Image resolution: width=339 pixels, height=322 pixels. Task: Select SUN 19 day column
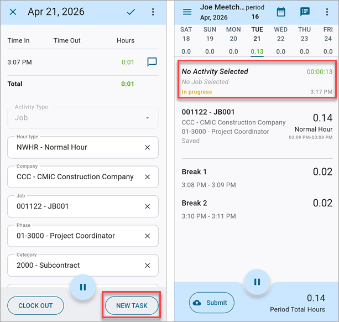click(x=210, y=40)
